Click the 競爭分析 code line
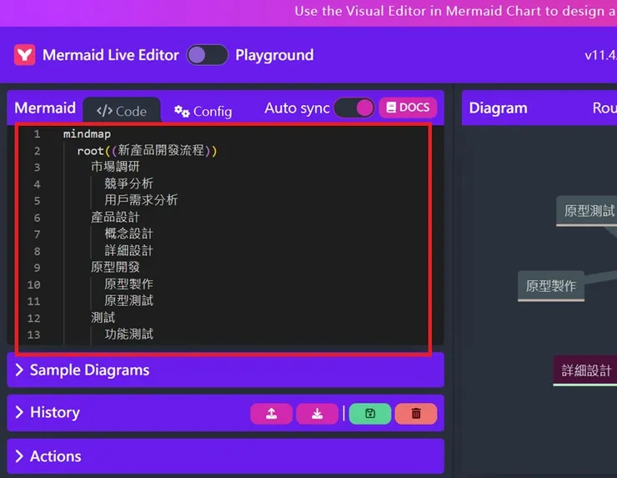 [x=128, y=184]
